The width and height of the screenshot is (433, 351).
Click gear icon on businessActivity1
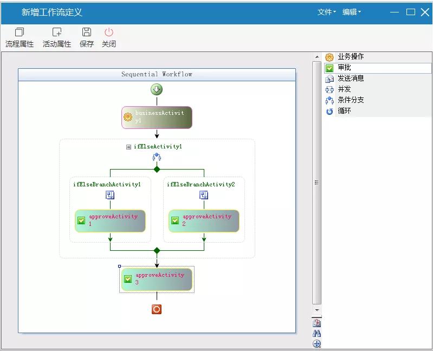(127, 116)
